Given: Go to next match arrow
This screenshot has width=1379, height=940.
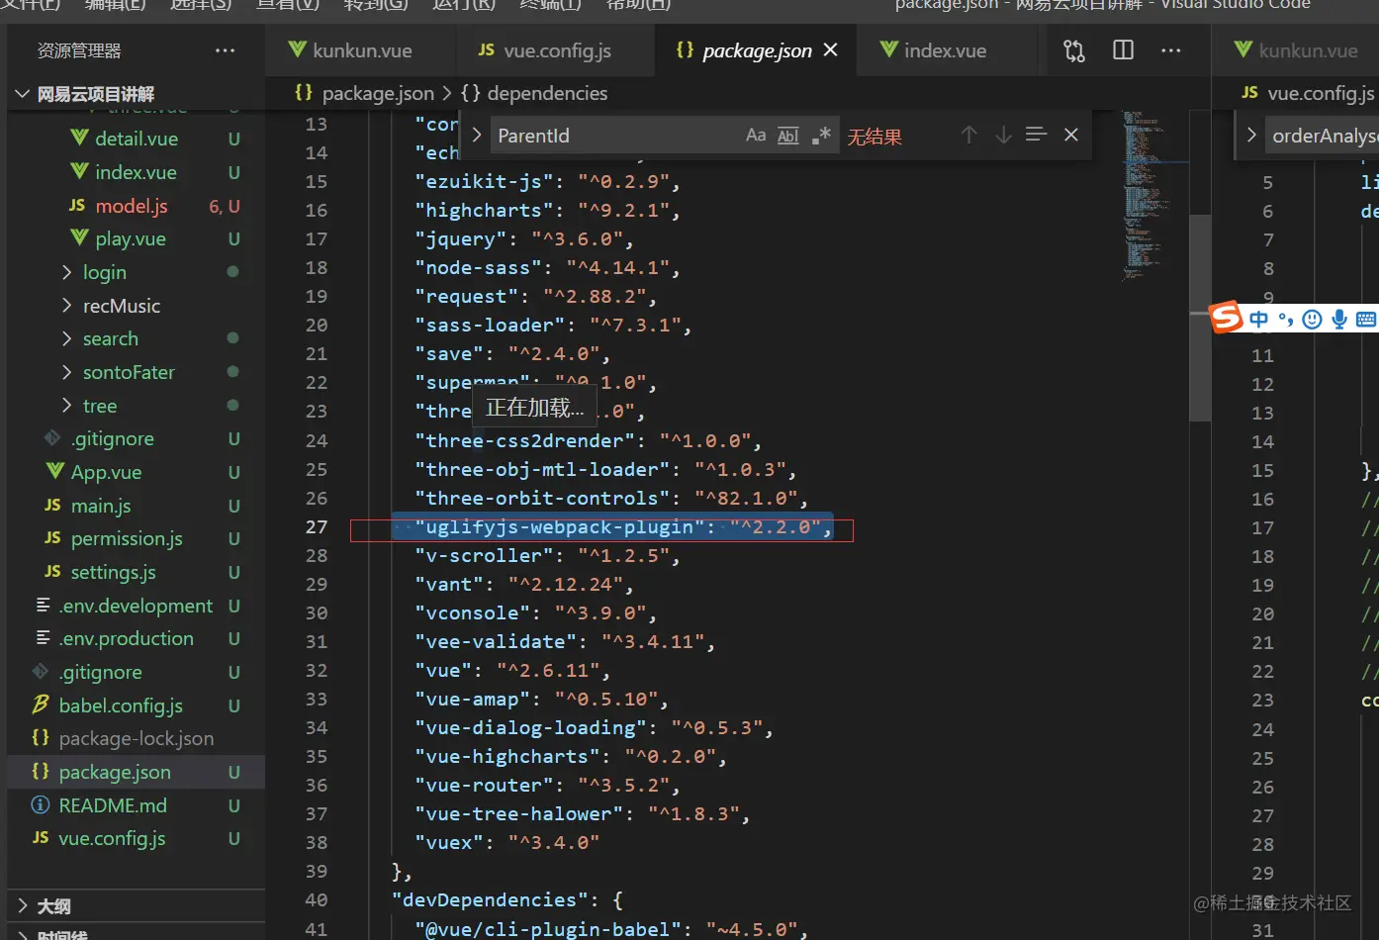Looking at the screenshot, I should pos(1003,135).
